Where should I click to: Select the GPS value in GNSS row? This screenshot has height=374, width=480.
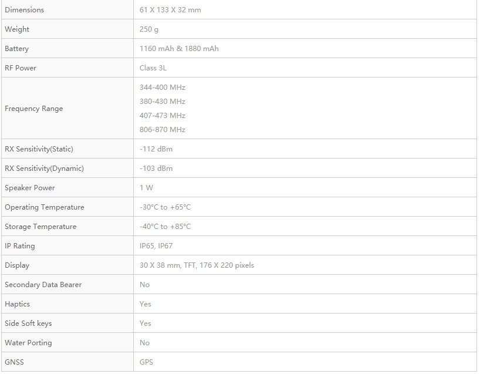click(146, 362)
